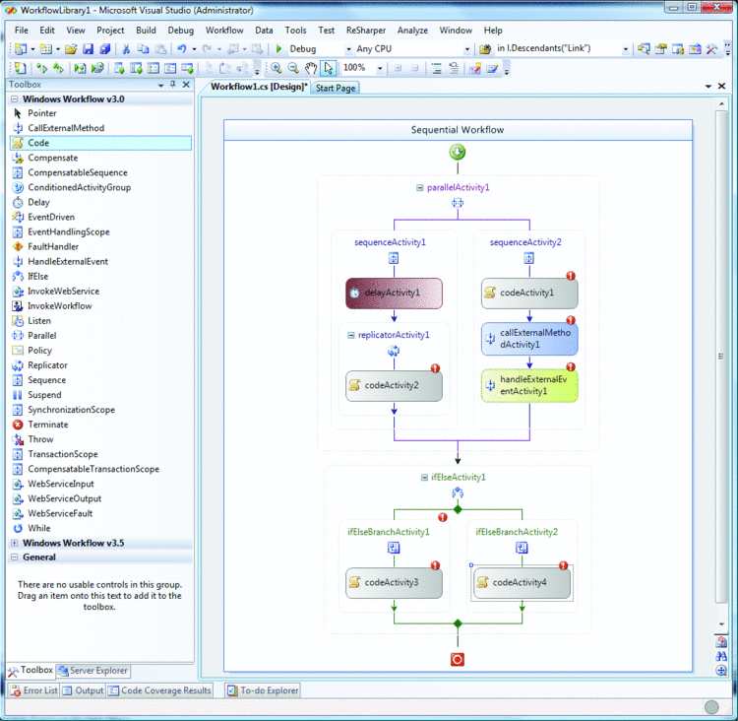738x721 pixels.
Task: Select the Workflow1.cs [Design] tab
Action: tap(259, 87)
